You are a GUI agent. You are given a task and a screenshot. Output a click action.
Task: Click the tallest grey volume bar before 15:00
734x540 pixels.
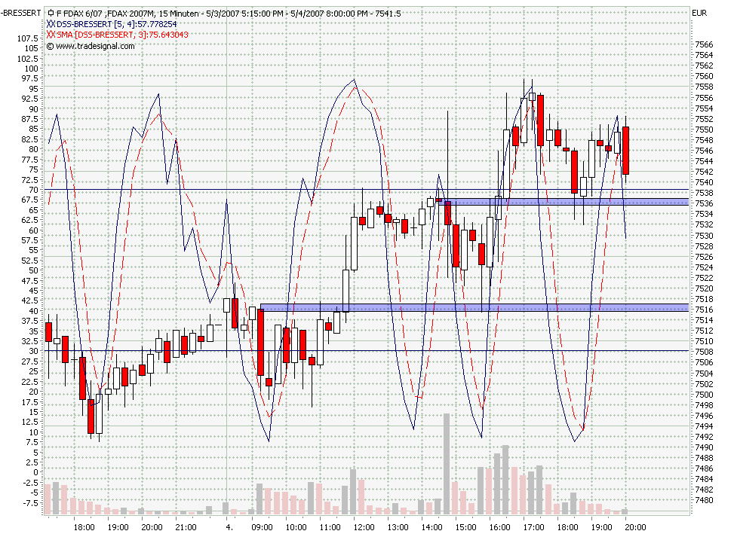[x=447, y=464]
